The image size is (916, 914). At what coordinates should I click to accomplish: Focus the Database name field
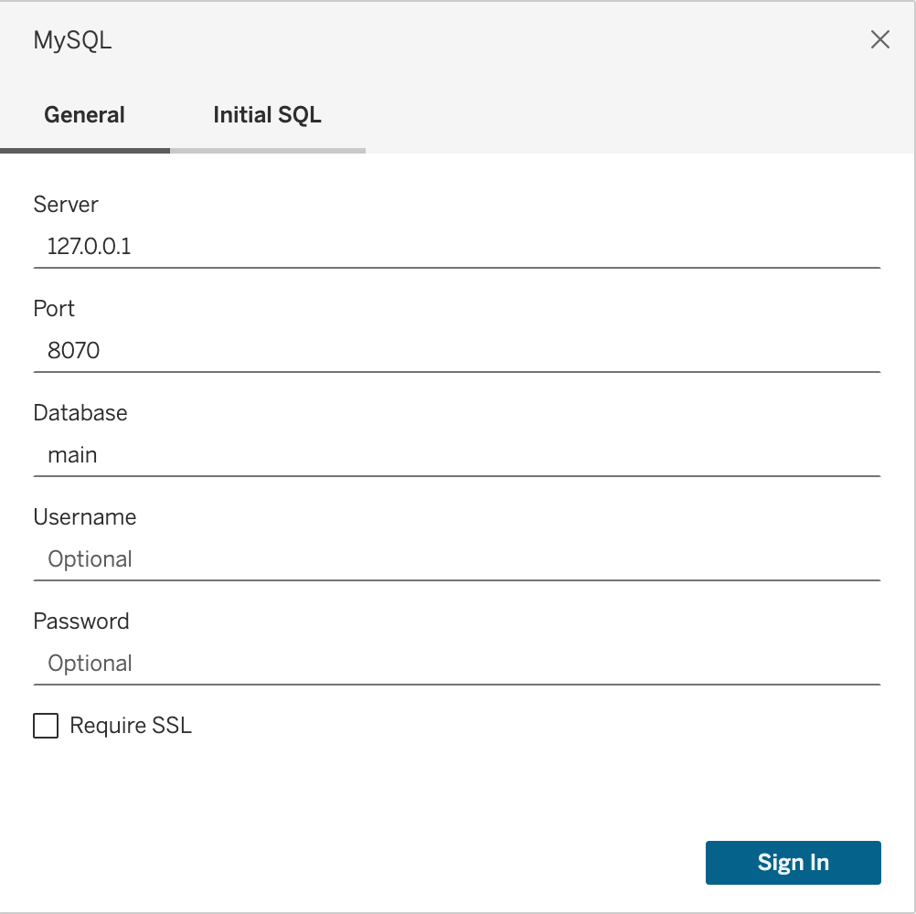click(457, 455)
